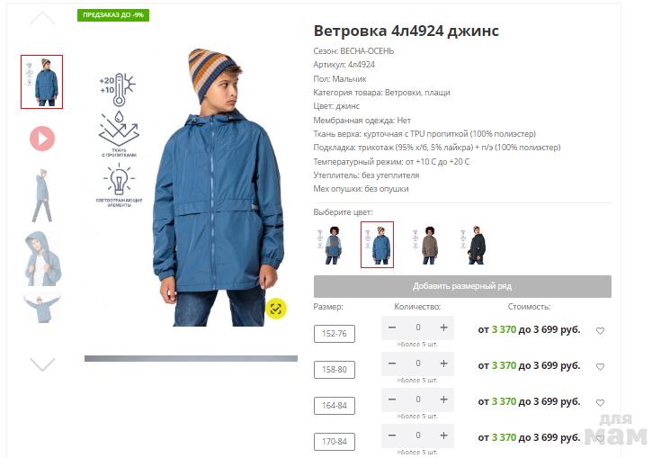The image size is (661, 458).
Task: Click minus for size 170-84 quantity
Action: click(392, 435)
